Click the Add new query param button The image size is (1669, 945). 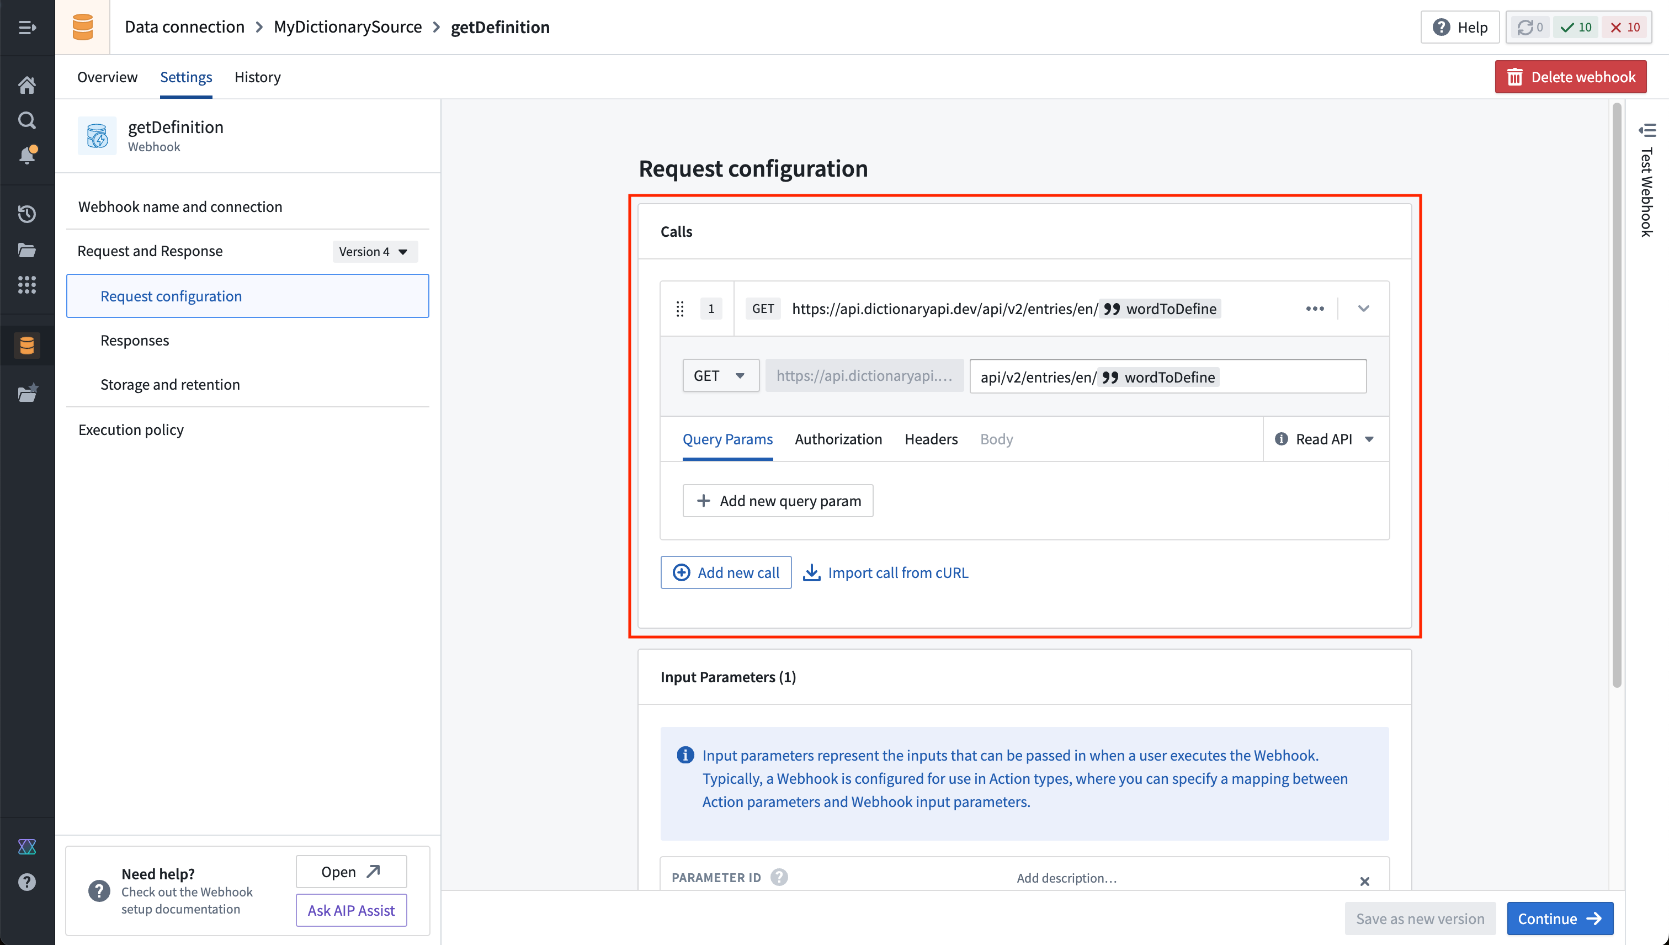(778, 500)
